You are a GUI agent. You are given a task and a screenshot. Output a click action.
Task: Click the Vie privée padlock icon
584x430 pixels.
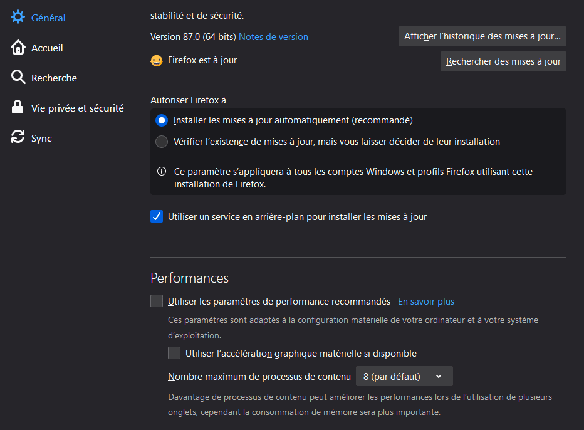click(18, 108)
